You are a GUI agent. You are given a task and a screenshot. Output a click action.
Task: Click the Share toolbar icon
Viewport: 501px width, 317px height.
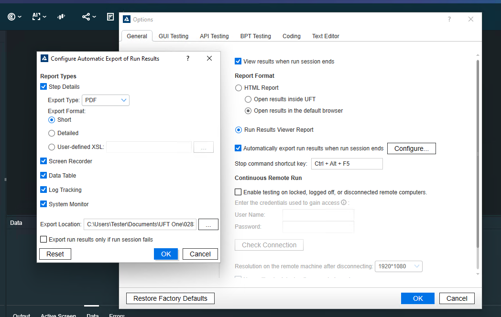pos(86,17)
